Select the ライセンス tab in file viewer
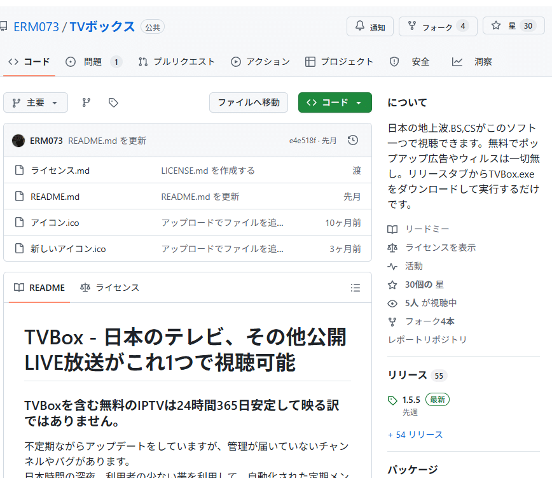This screenshot has width=552, height=478. [110, 288]
